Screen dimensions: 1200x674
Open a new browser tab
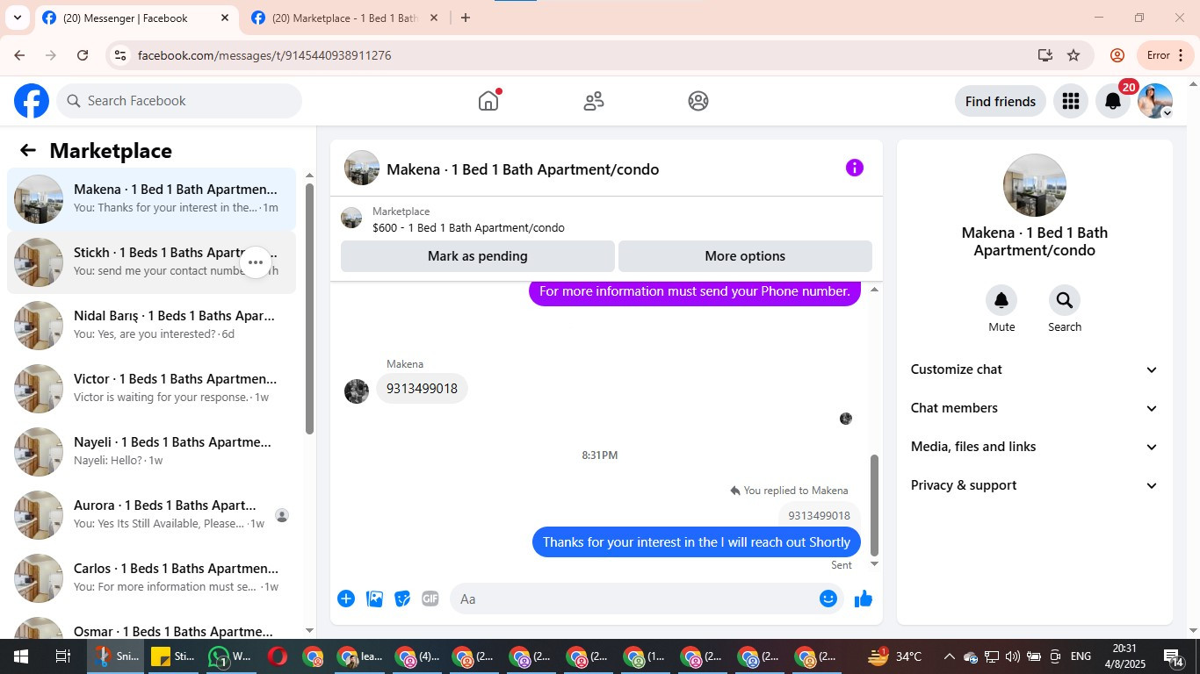[x=466, y=18]
